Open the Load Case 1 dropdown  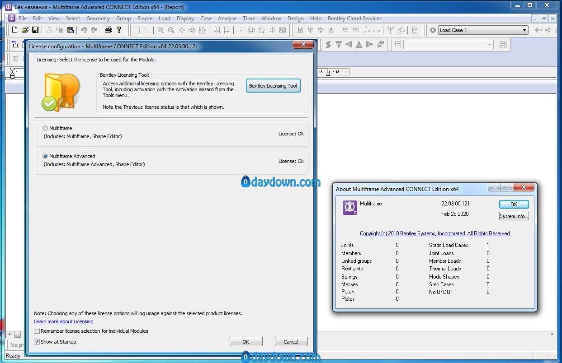[524, 30]
